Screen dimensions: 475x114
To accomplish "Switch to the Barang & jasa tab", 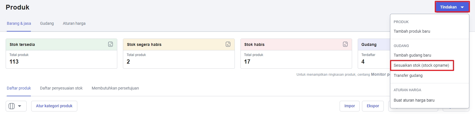I will click(x=19, y=23).
